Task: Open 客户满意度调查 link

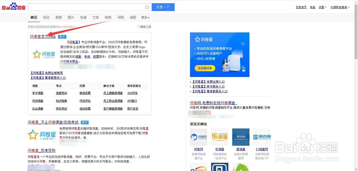Action: pos(113,109)
